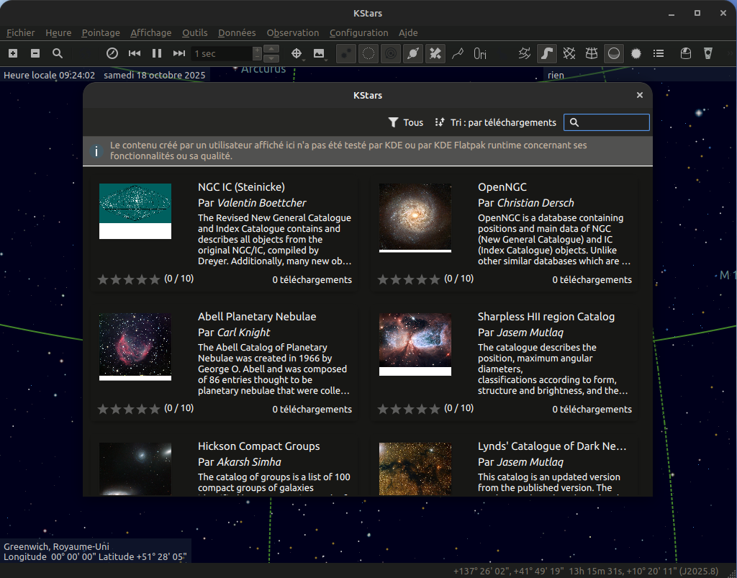Click the zoom in toolbar icon
Image resolution: width=737 pixels, height=578 pixels.
[x=13, y=53]
